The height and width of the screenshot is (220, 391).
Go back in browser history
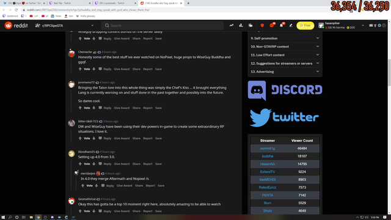[4, 10]
